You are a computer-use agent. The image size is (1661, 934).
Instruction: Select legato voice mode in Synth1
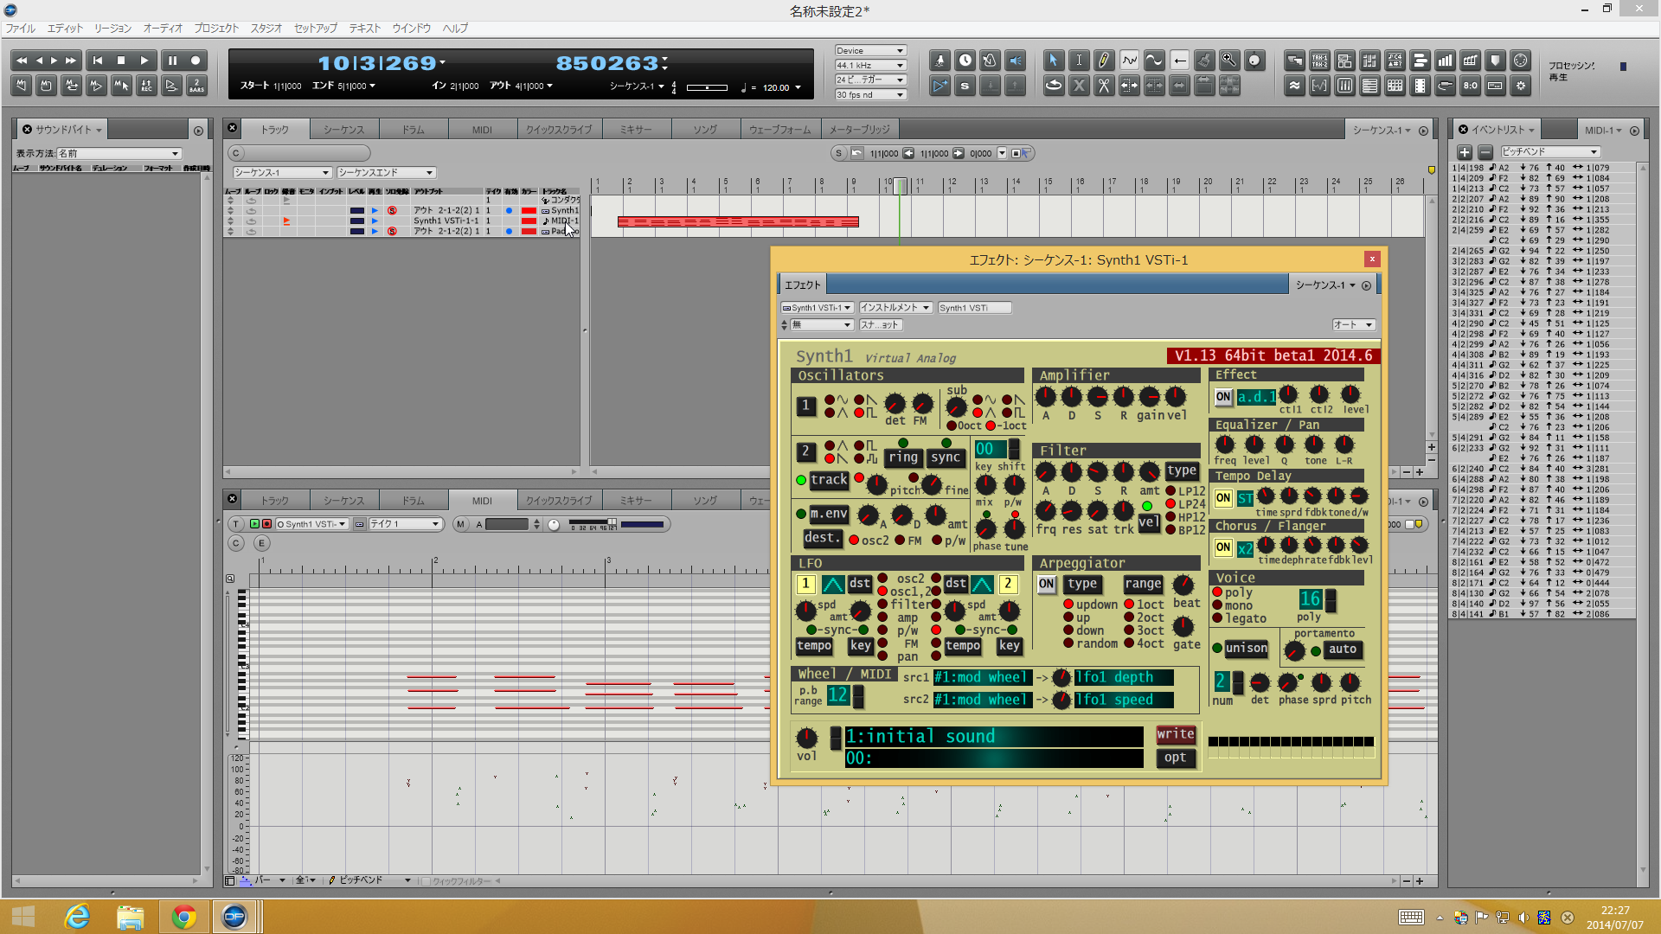[1239, 618]
